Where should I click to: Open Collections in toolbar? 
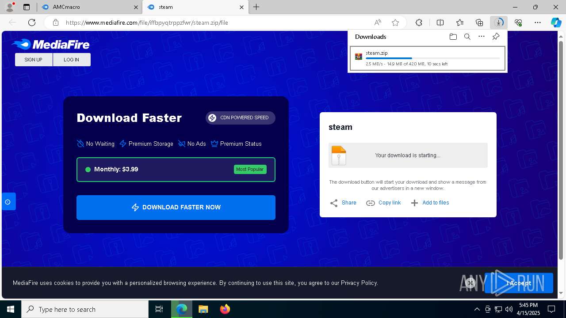pos(479,23)
